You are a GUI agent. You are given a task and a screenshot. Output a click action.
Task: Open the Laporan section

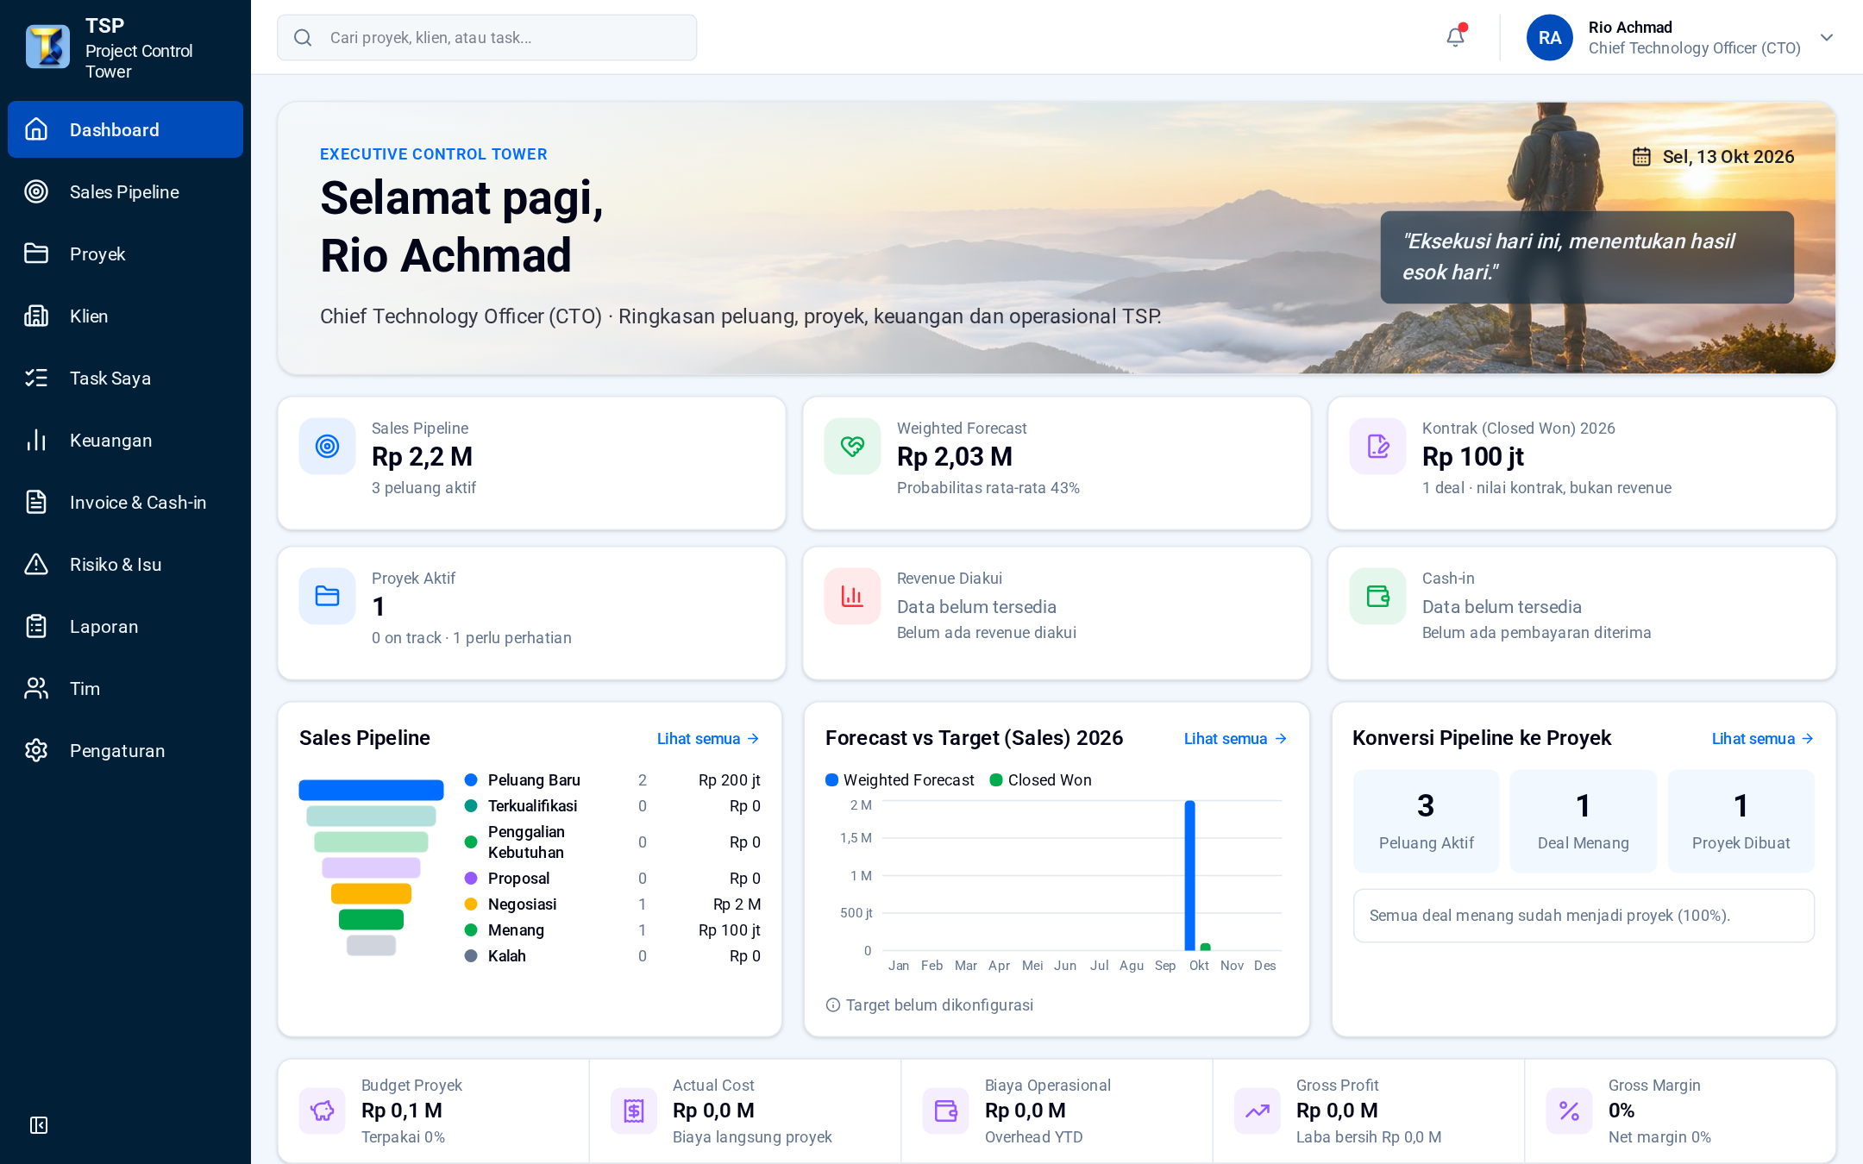click(125, 626)
